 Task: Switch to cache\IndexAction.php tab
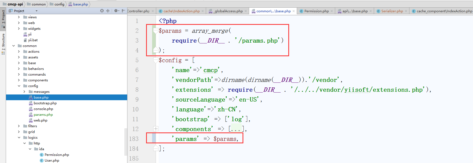(181, 11)
